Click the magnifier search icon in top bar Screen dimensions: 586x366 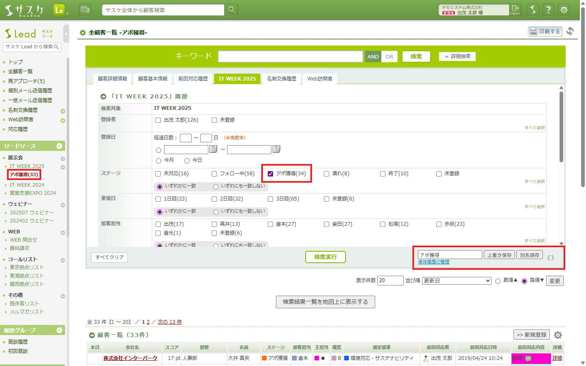[231, 10]
